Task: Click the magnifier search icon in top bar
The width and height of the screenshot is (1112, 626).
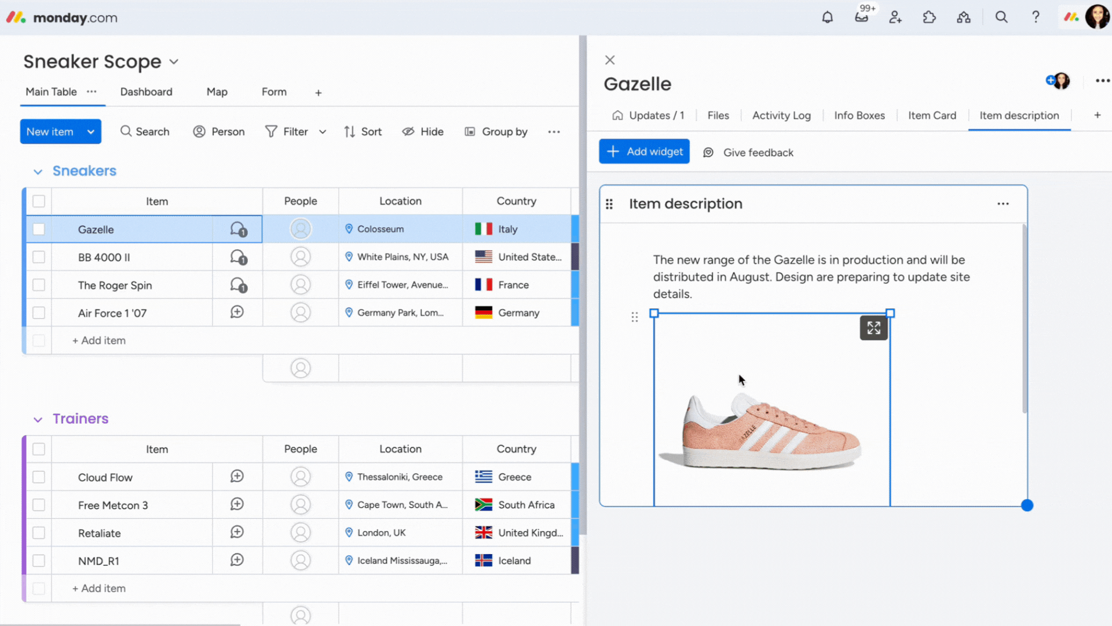Action: pyautogui.click(x=1001, y=17)
